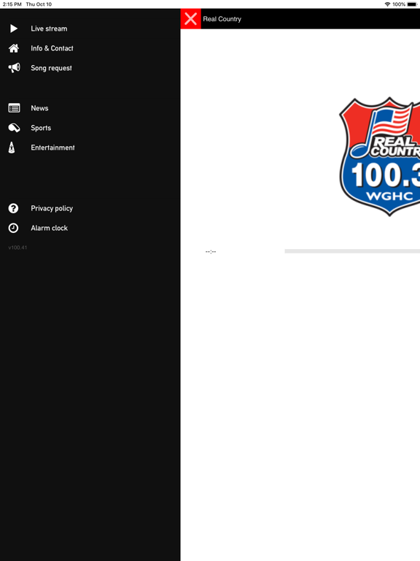Tap the megaphone icon for Song request

[15, 68]
